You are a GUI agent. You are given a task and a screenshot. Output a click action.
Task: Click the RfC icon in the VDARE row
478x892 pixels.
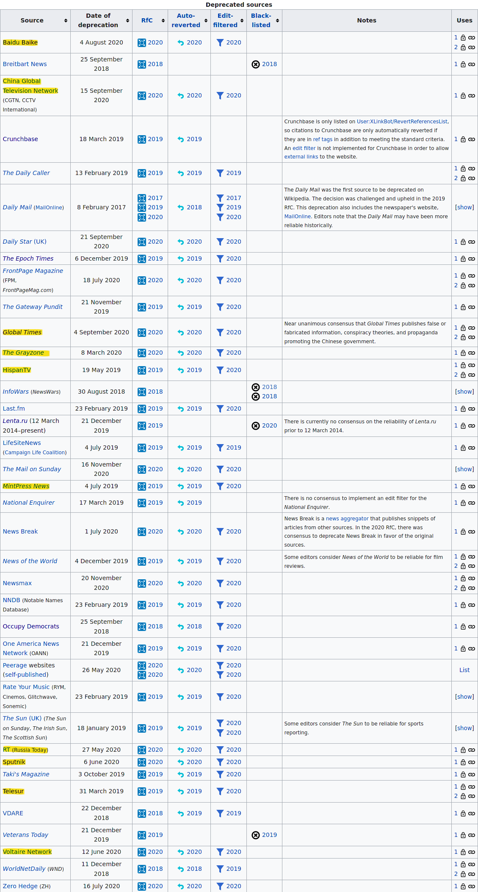[x=142, y=814]
